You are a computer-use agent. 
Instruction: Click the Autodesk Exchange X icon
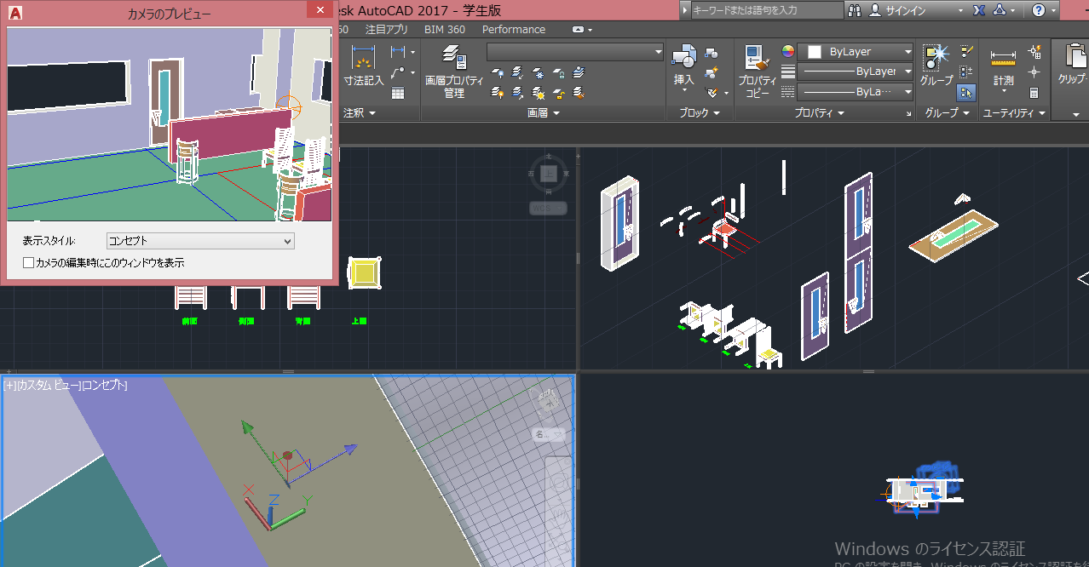point(979,10)
